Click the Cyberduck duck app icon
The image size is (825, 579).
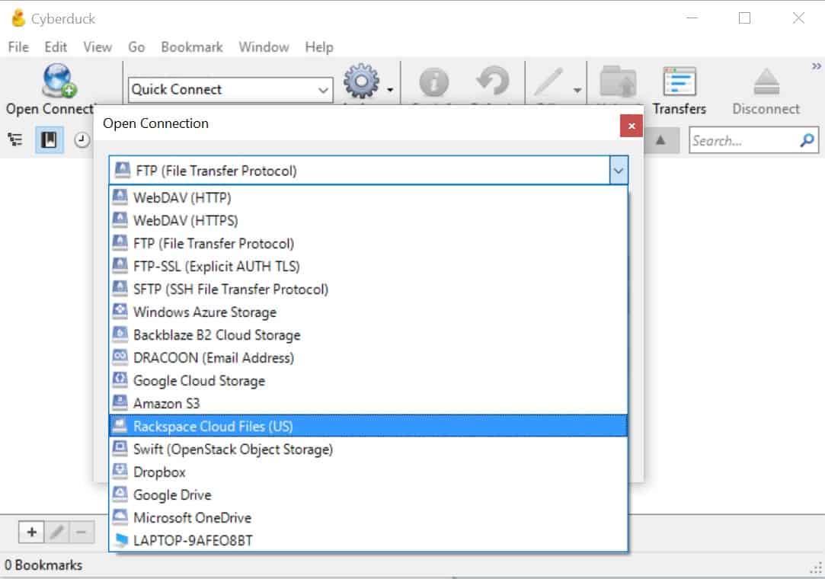[18, 18]
